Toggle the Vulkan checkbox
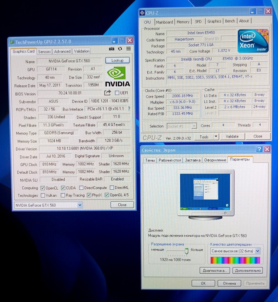278x302 pixels. (43, 195)
